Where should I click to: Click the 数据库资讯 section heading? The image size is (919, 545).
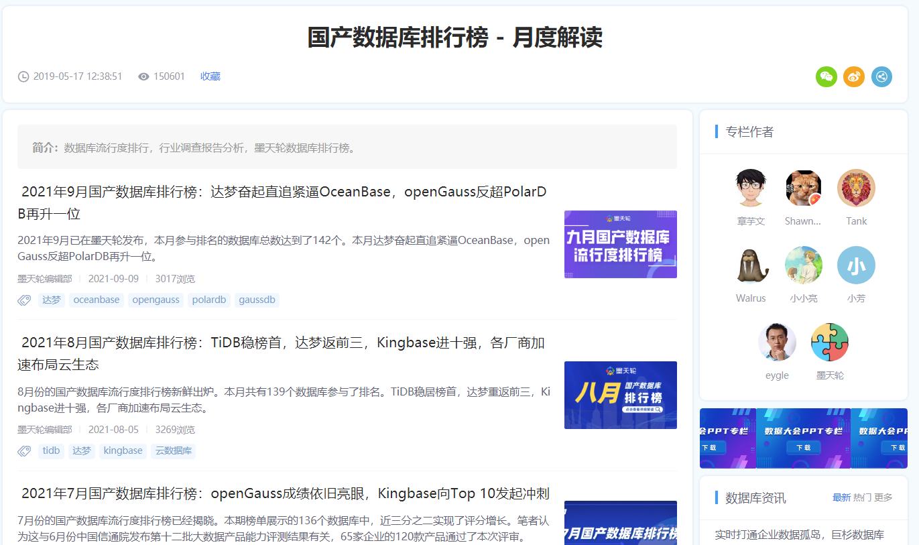tap(755, 497)
